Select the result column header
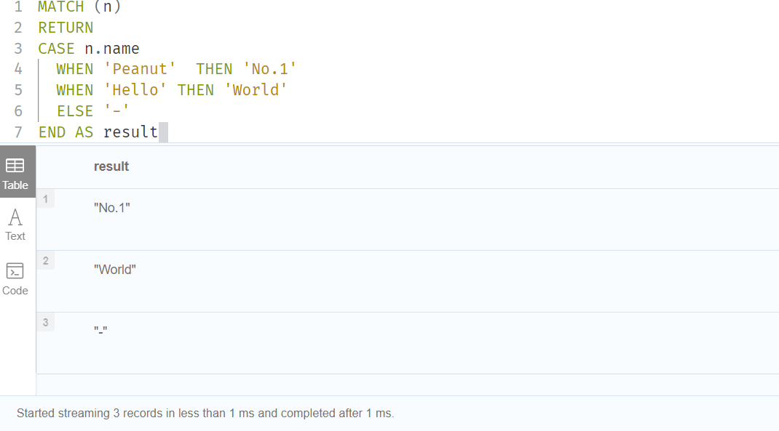This screenshot has width=779, height=431. click(x=111, y=166)
